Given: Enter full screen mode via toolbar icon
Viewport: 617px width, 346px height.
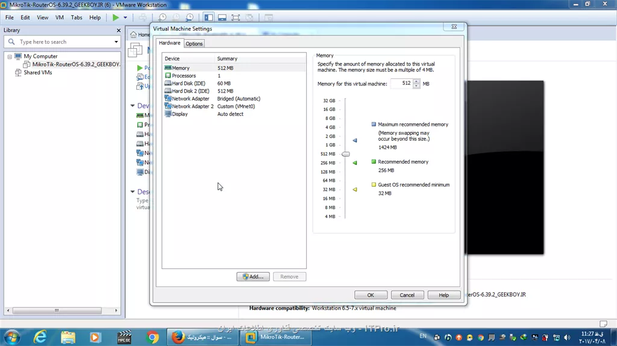Looking at the screenshot, I should click(236, 17).
